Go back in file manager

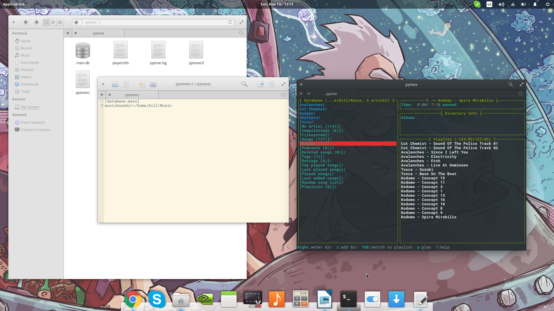click(26, 22)
